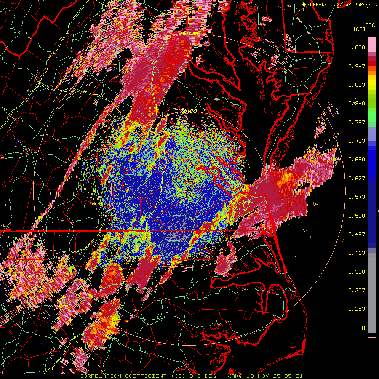The height and width of the screenshot is (379, 379).
Task: Pick the lavender swatch in the color bar
Action: [372, 133]
